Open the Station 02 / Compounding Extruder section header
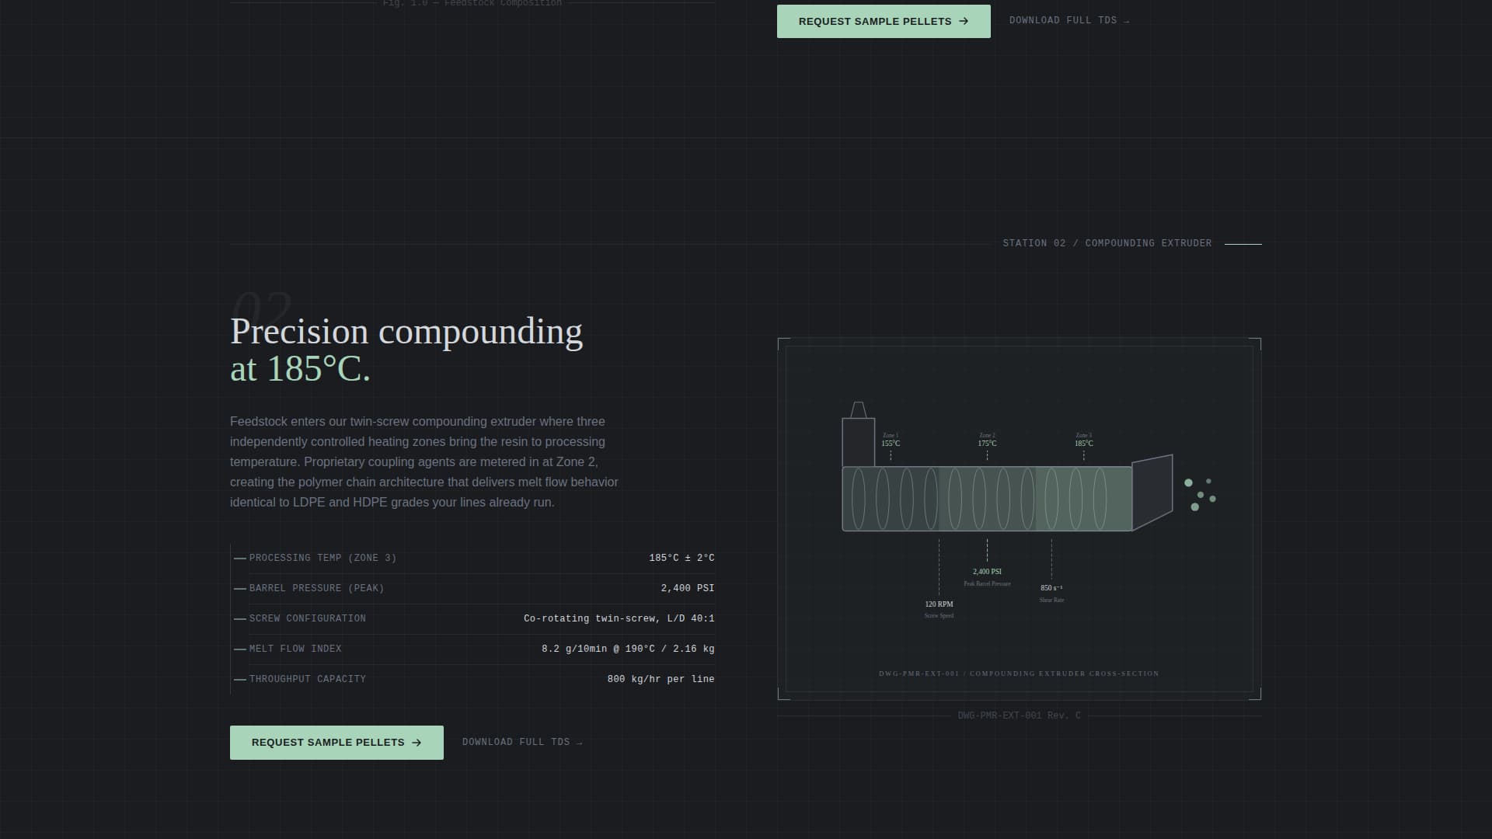 click(x=1107, y=242)
